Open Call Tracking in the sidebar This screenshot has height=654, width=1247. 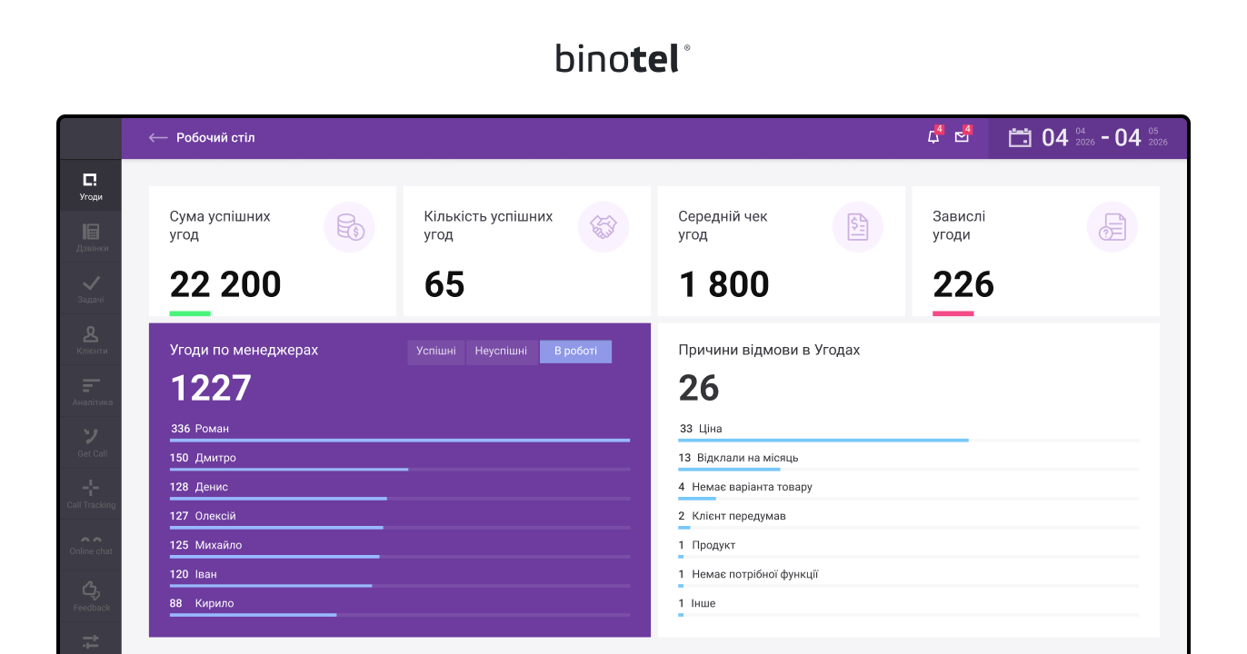point(90,493)
